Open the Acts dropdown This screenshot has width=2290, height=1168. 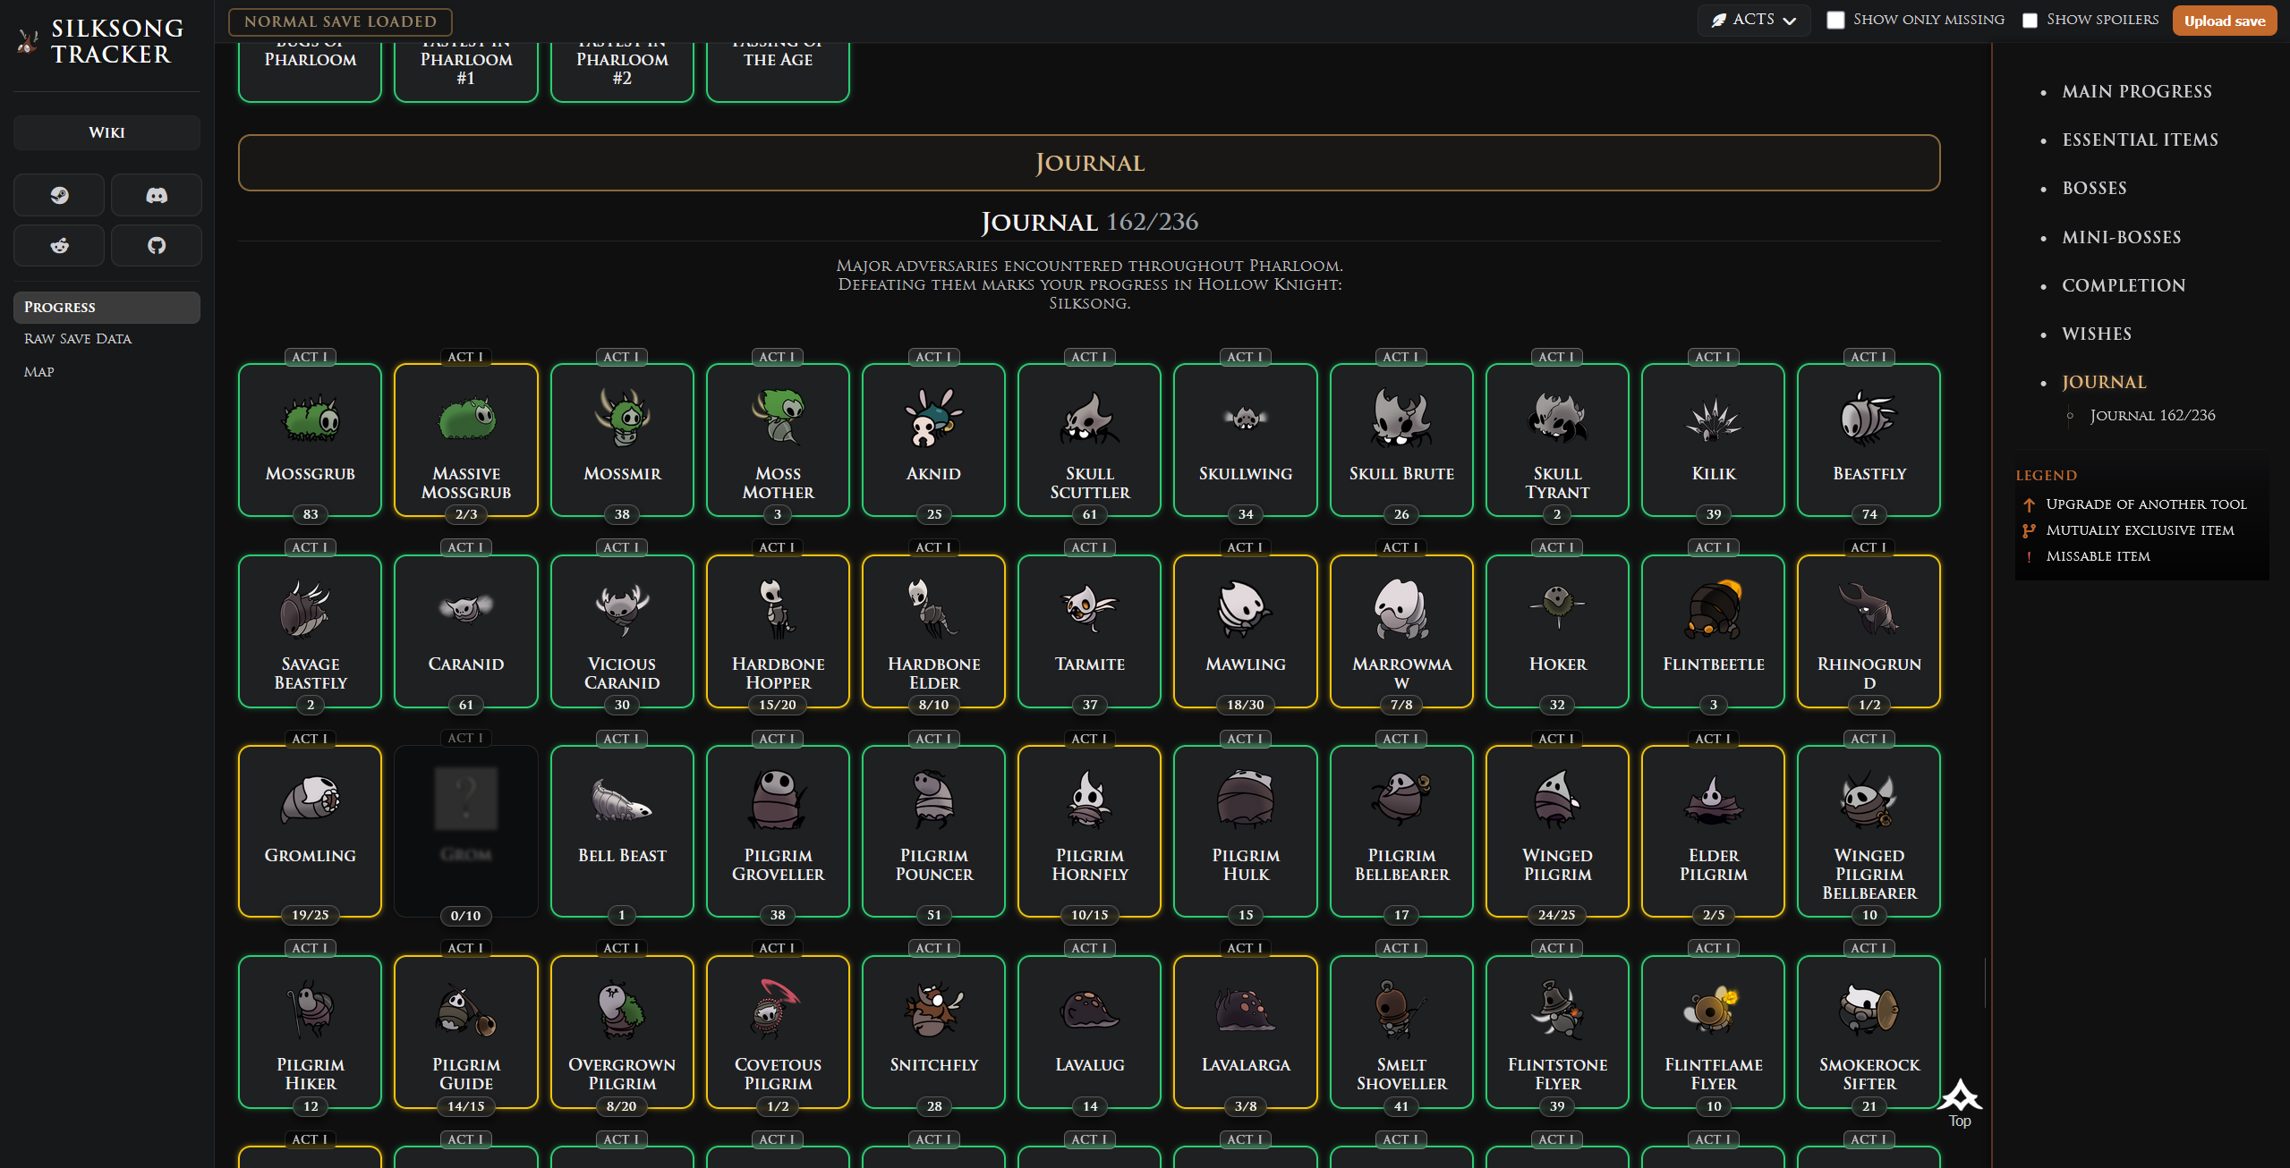click(1753, 20)
